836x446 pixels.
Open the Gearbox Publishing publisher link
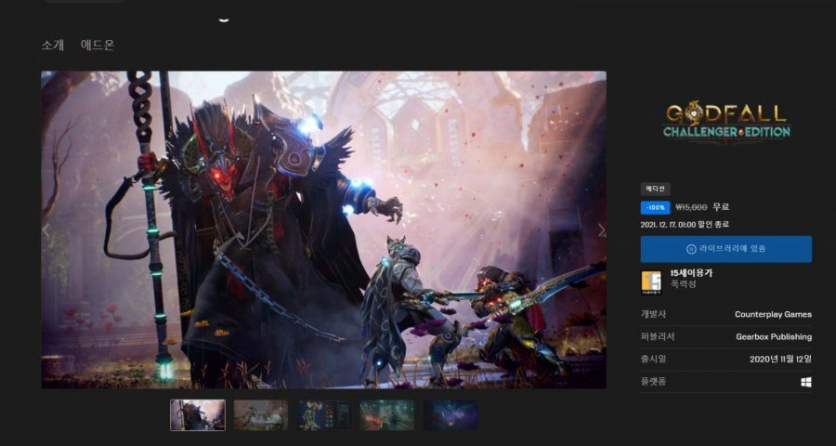(x=774, y=336)
